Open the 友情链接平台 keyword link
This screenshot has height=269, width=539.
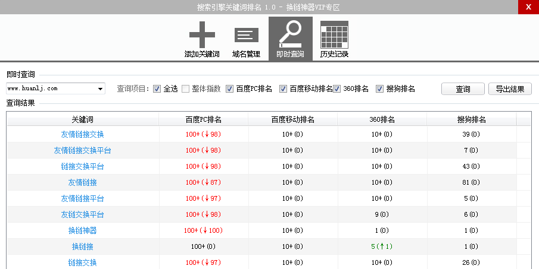coord(83,198)
